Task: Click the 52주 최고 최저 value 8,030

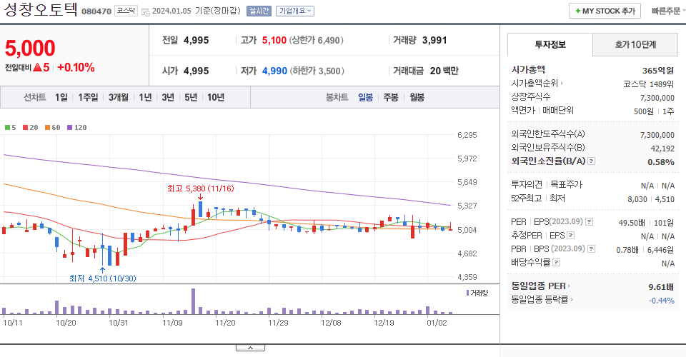Action: pos(637,199)
